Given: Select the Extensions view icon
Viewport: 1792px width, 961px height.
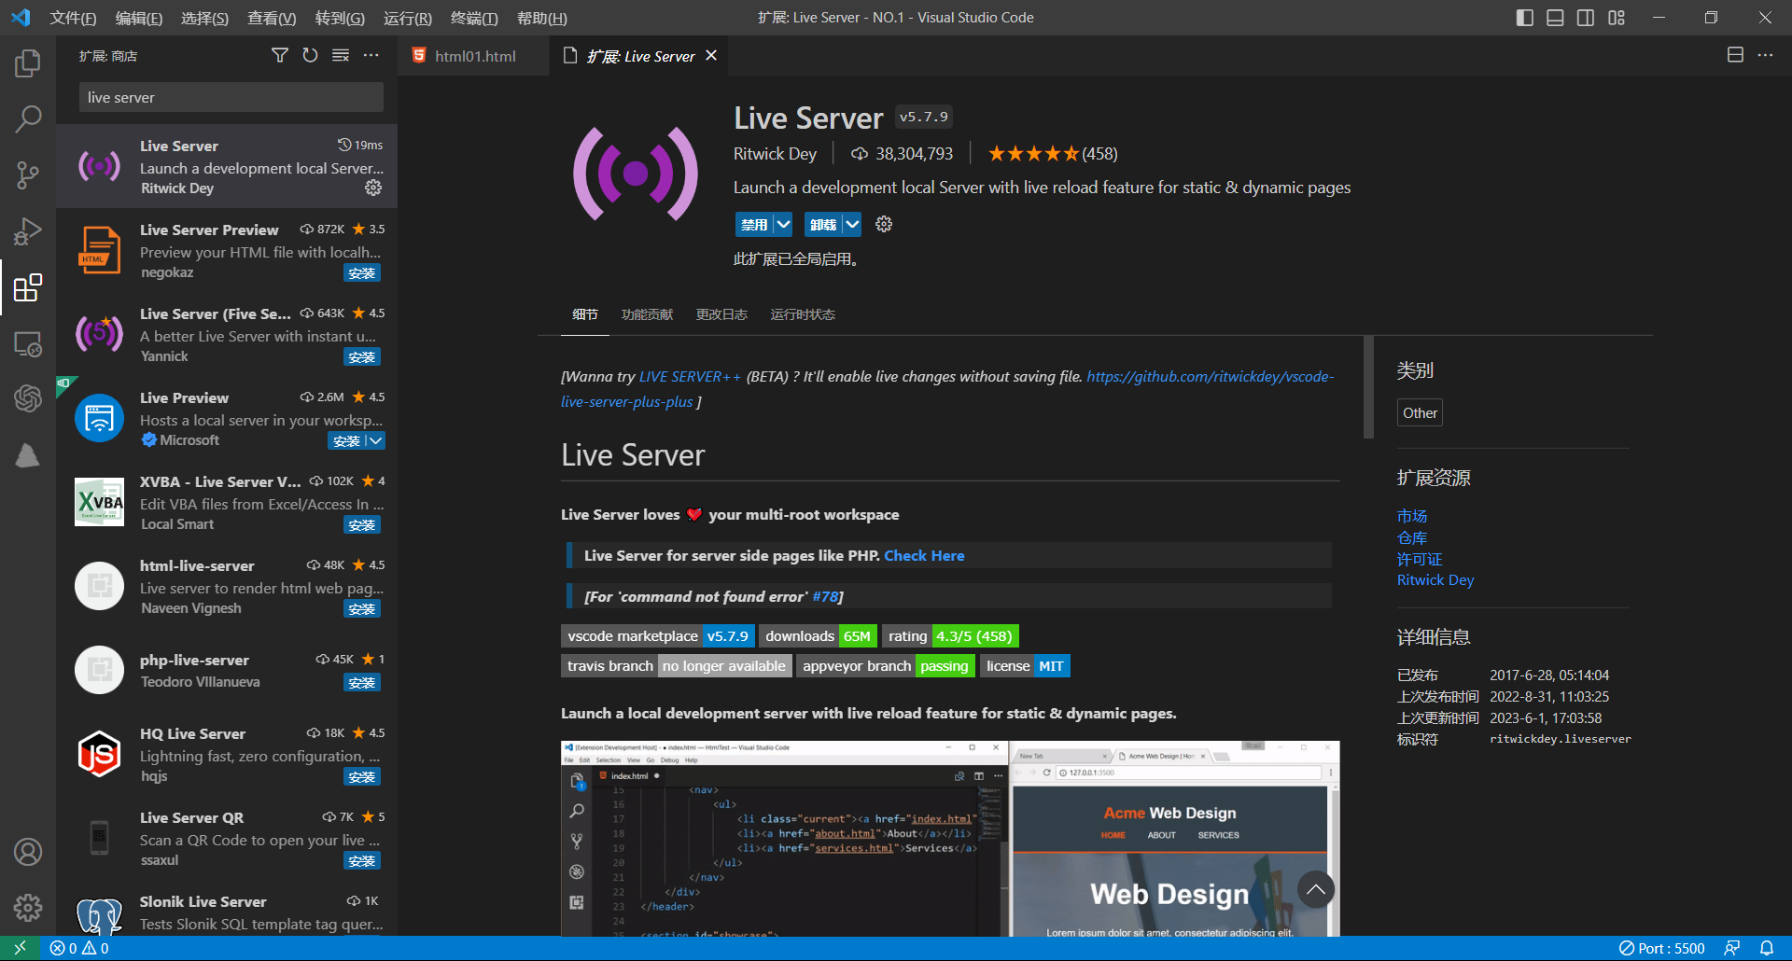Looking at the screenshot, I should [x=28, y=287].
